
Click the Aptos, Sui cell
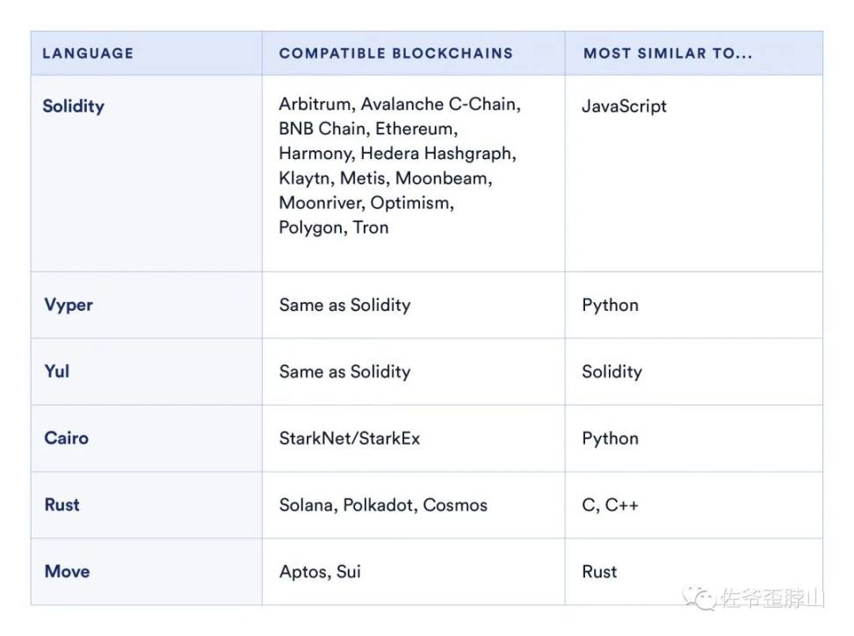(320, 572)
